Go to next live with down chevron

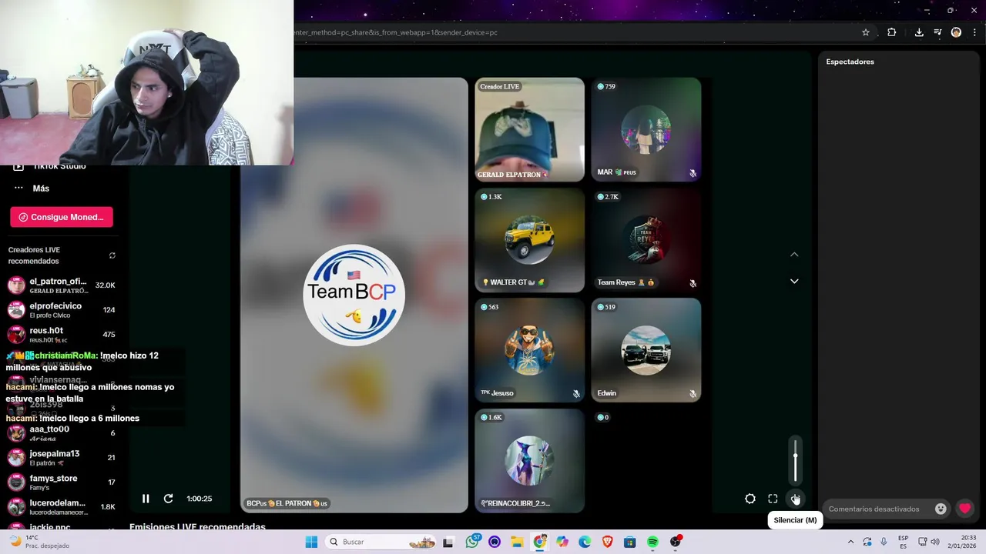[794, 281]
